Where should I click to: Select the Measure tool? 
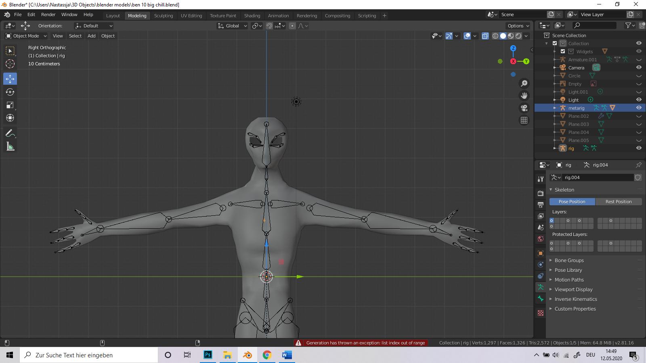[10, 147]
